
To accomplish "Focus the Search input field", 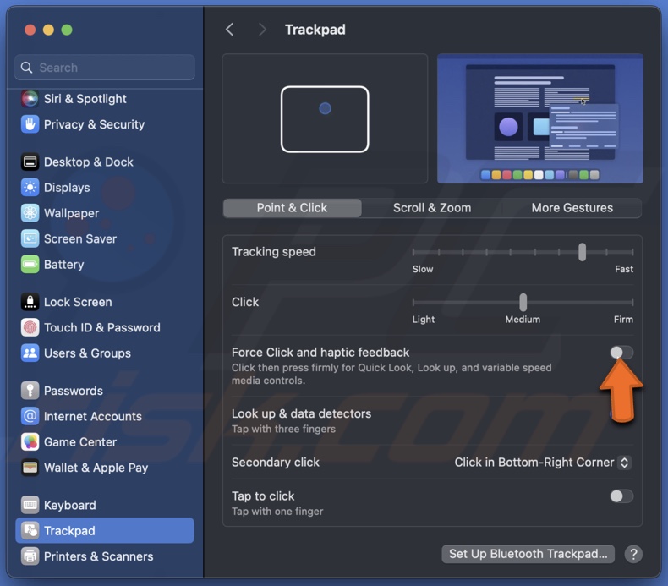I will [105, 68].
